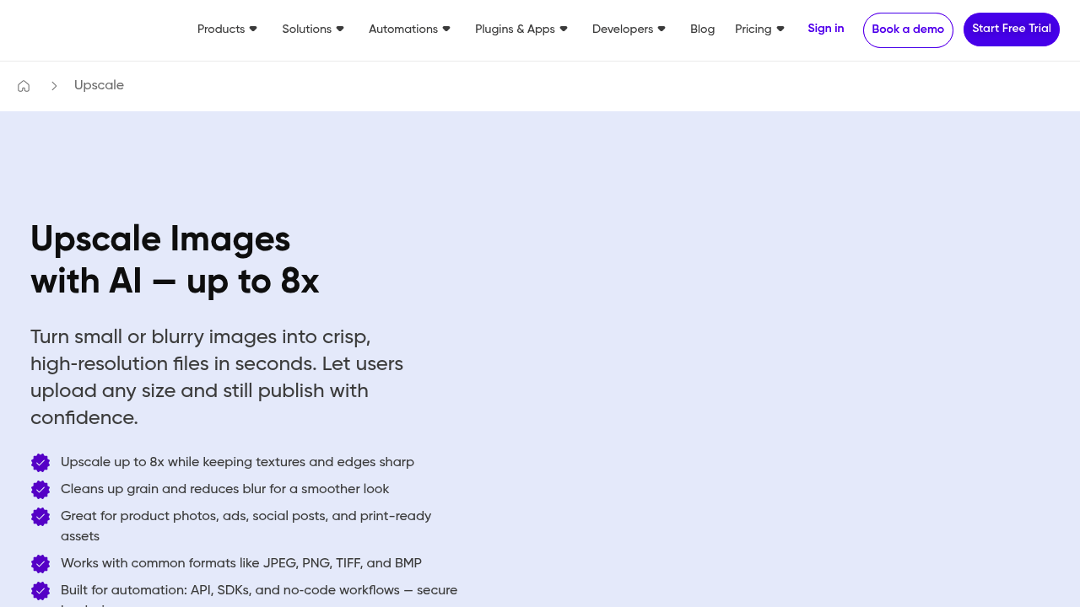Click the Book a demo button
This screenshot has width=1080, height=607.
click(x=908, y=30)
